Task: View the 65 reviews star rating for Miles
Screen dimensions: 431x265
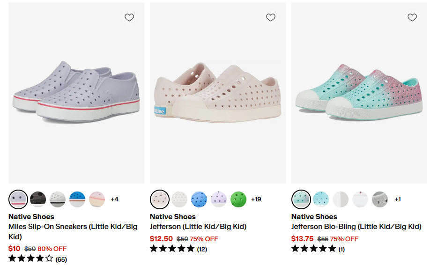Action: point(37,259)
